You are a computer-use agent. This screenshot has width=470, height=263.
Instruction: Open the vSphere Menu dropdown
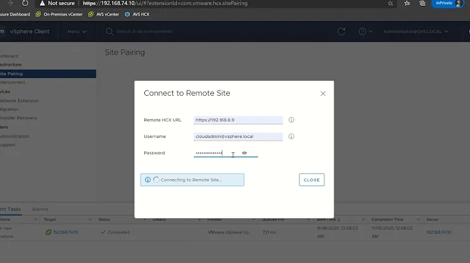pos(77,31)
